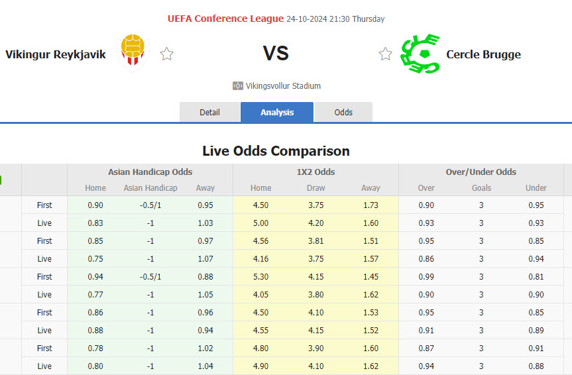Open the Detail tab

click(209, 112)
